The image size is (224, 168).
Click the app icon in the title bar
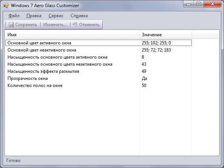[6, 6]
